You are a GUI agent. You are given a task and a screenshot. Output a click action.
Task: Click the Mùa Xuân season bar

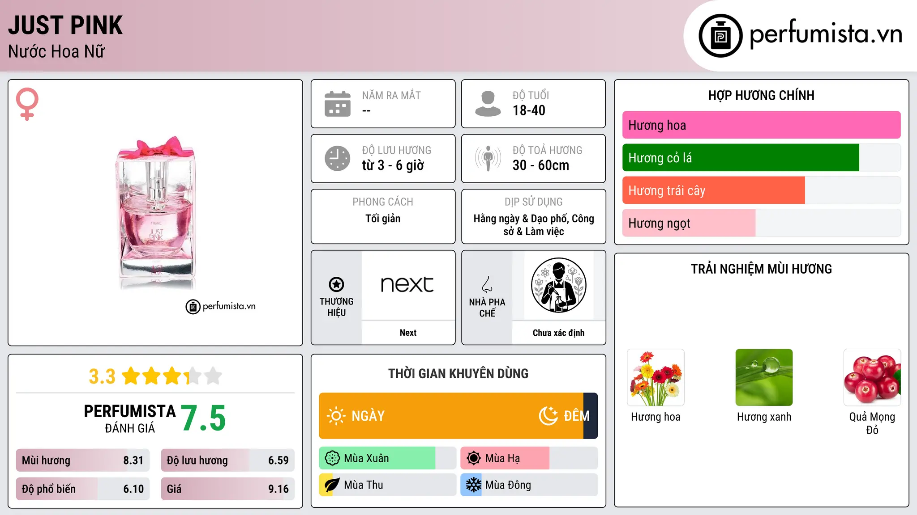click(387, 458)
